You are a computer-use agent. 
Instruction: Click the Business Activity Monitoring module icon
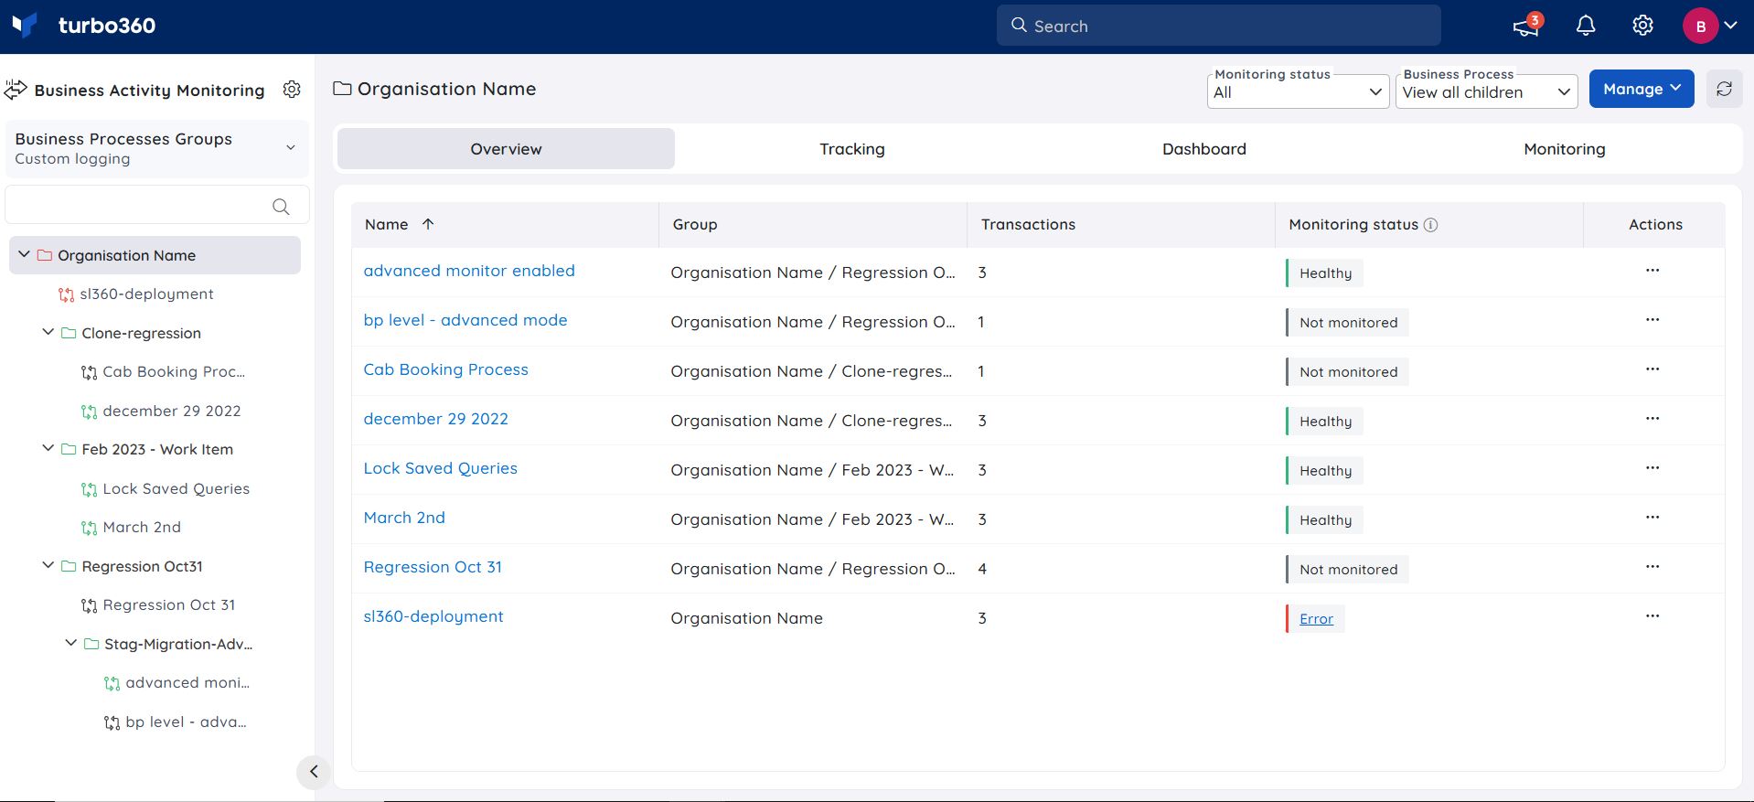click(x=16, y=90)
